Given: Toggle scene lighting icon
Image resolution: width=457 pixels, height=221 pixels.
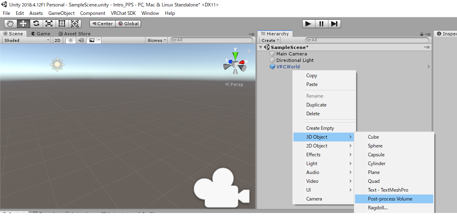Looking at the screenshot, I should pos(71,40).
